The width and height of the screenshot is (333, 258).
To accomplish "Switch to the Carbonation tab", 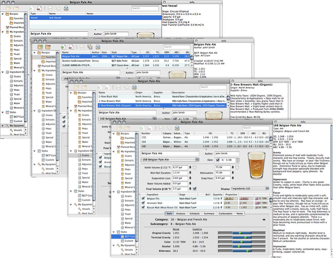I will point(225,213).
